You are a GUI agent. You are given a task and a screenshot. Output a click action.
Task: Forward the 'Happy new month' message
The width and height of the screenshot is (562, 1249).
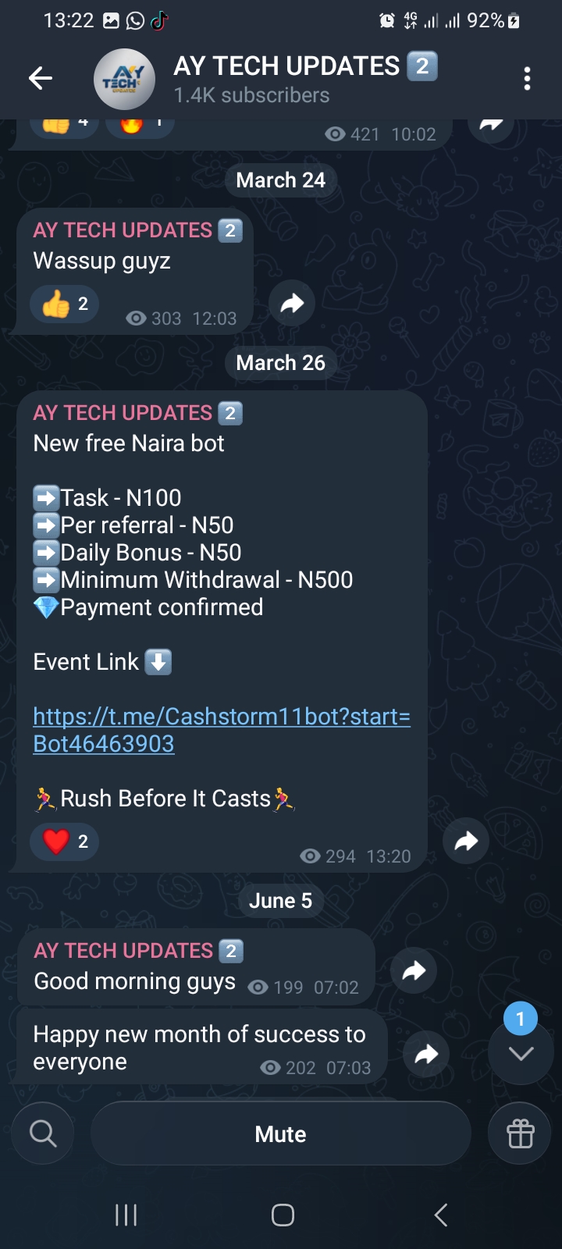click(426, 1055)
